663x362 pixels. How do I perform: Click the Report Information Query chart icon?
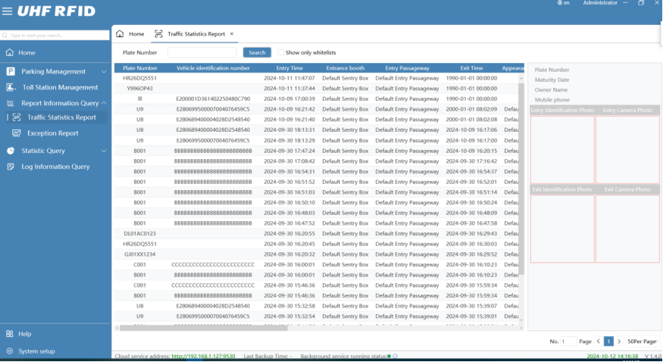[x=11, y=103]
